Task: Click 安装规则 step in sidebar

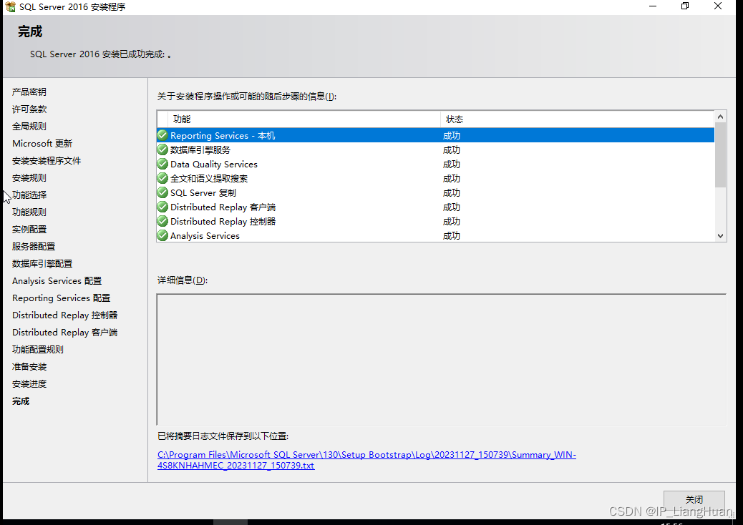Action: tap(29, 177)
